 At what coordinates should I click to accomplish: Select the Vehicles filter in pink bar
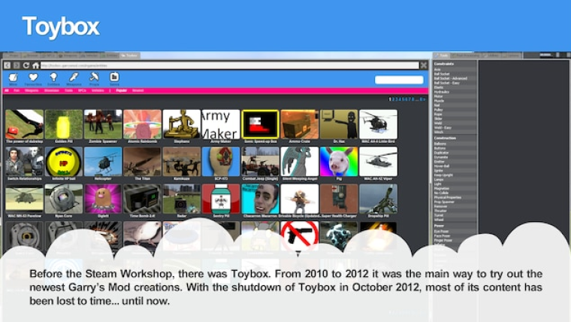tap(98, 90)
